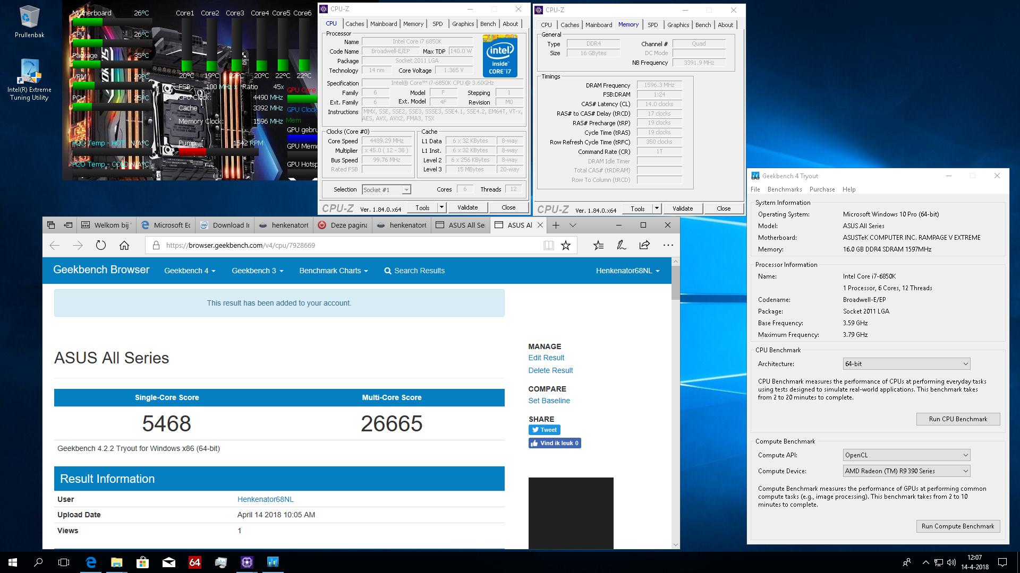1020x573 pixels.
Task: Close the active ASUS All Series tab
Action: tap(540, 225)
